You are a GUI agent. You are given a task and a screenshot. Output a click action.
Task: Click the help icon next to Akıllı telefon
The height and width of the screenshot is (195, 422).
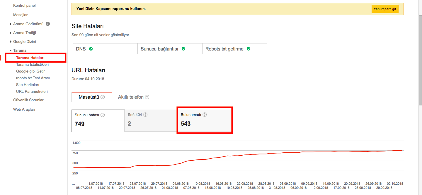pos(147,97)
